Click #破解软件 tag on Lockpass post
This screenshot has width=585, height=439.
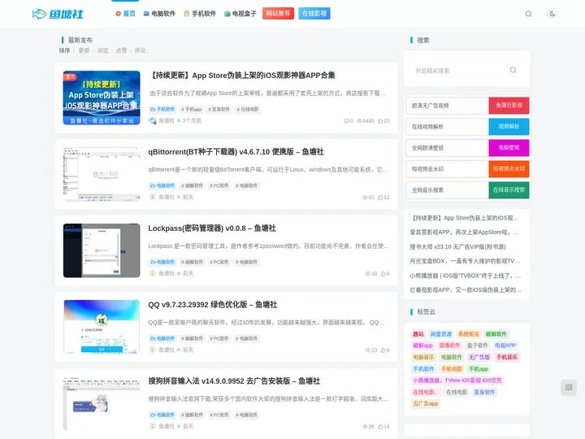(192, 262)
